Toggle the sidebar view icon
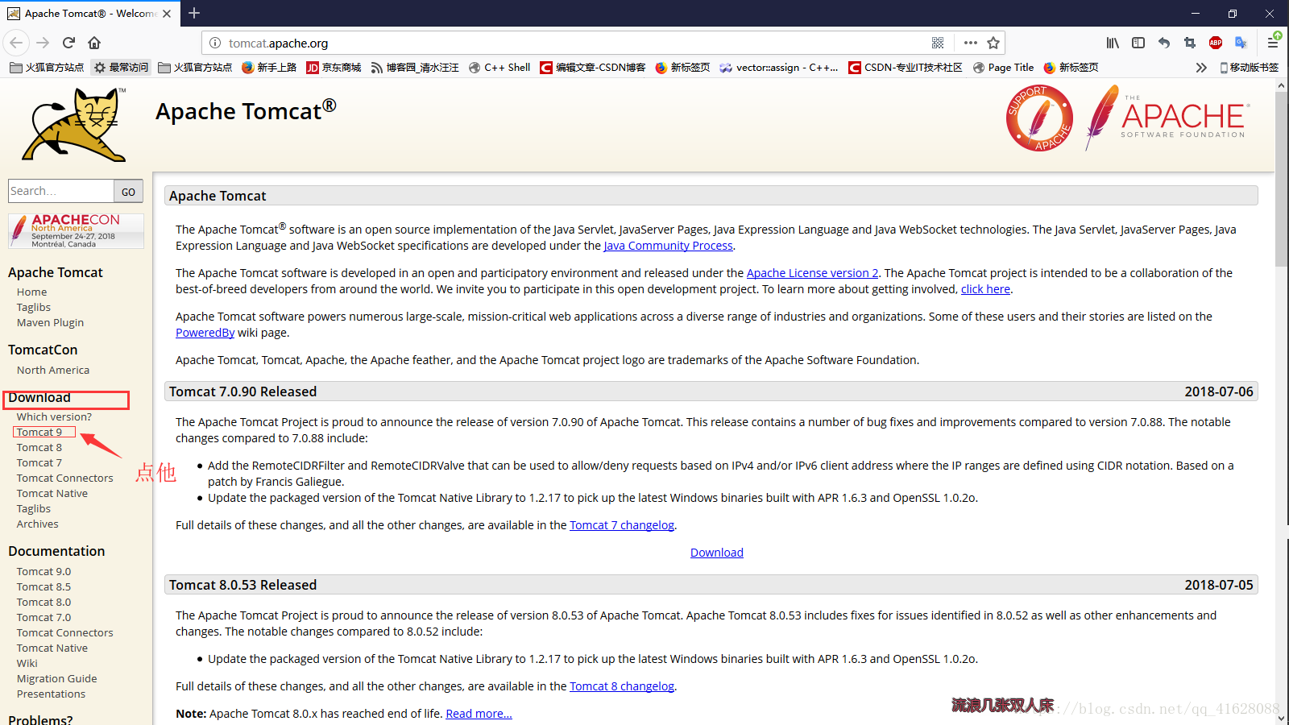This screenshot has height=725, width=1289. 1138,43
